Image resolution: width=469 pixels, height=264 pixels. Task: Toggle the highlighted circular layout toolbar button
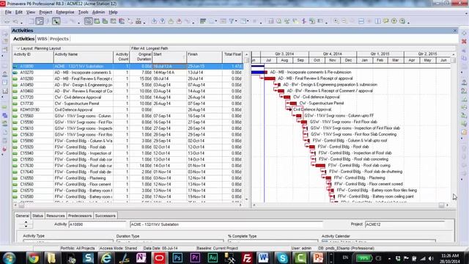pos(89,21)
